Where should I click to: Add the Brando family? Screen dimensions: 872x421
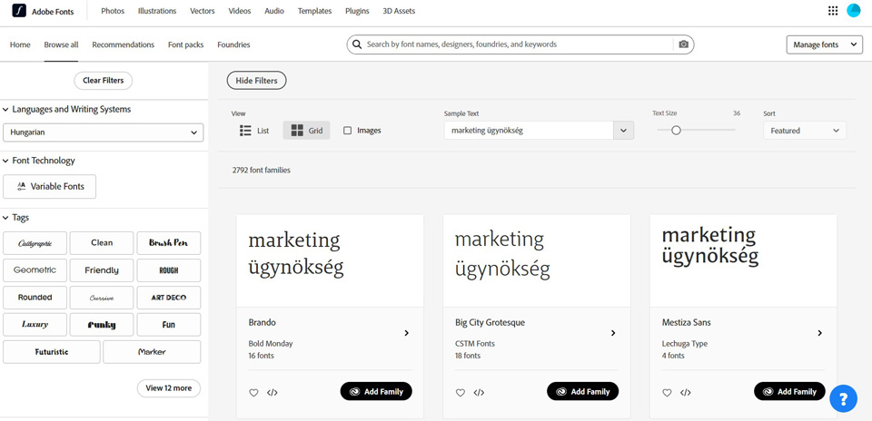coord(376,392)
